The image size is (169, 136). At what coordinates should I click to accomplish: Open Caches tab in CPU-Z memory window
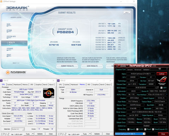(x=67, y=84)
